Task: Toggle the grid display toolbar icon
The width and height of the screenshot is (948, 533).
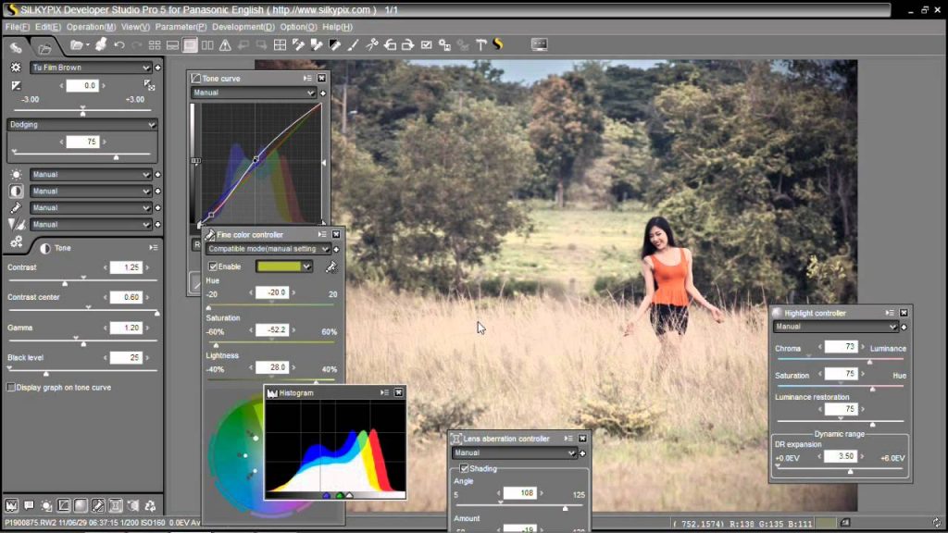Action: [x=280, y=44]
